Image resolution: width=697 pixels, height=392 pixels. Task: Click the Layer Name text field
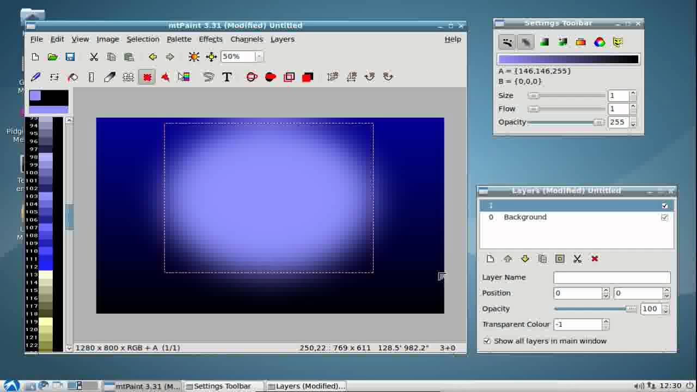[x=612, y=277]
